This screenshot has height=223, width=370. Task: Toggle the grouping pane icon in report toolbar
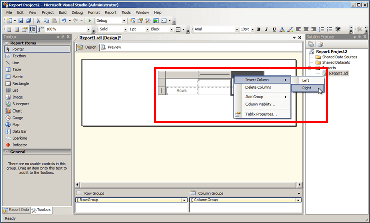click(x=33, y=29)
